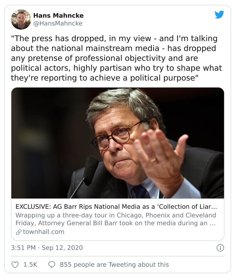
Task: Like the tweet with the heart icon
Action: pos(15,264)
